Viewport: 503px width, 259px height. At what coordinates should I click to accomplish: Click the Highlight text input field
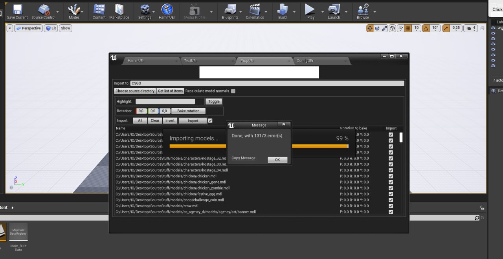pos(165,102)
